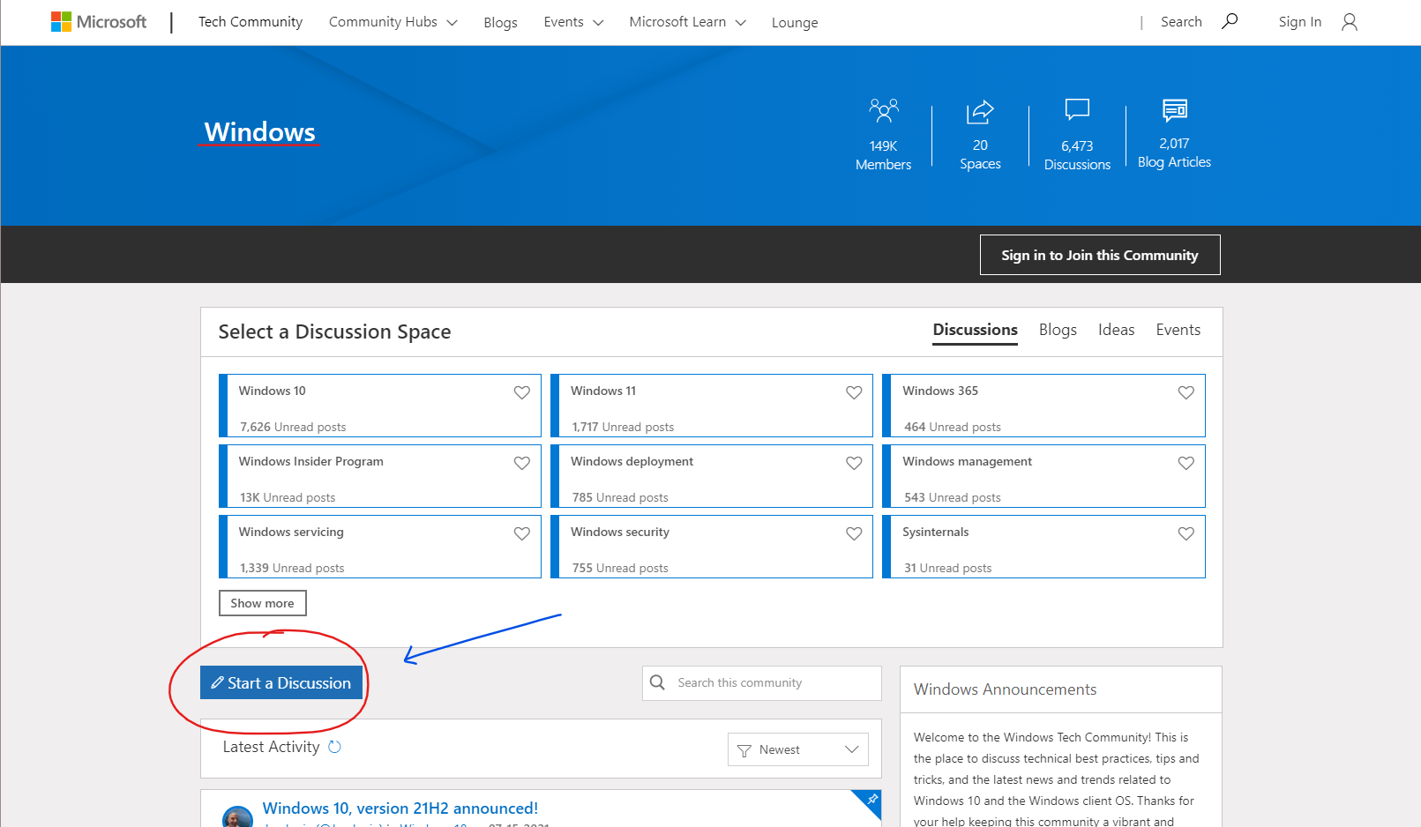Favorite the Windows servicing heart

tap(522, 533)
